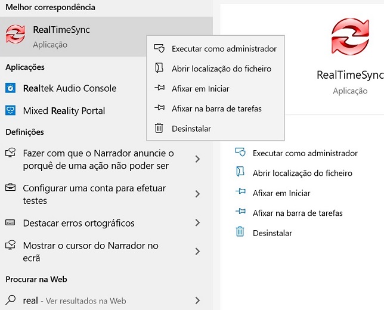Screen dimensions: 384x310
Task: Click blue pin icon next to preview Afixar em Iniciar
Action: tap(240, 191)
